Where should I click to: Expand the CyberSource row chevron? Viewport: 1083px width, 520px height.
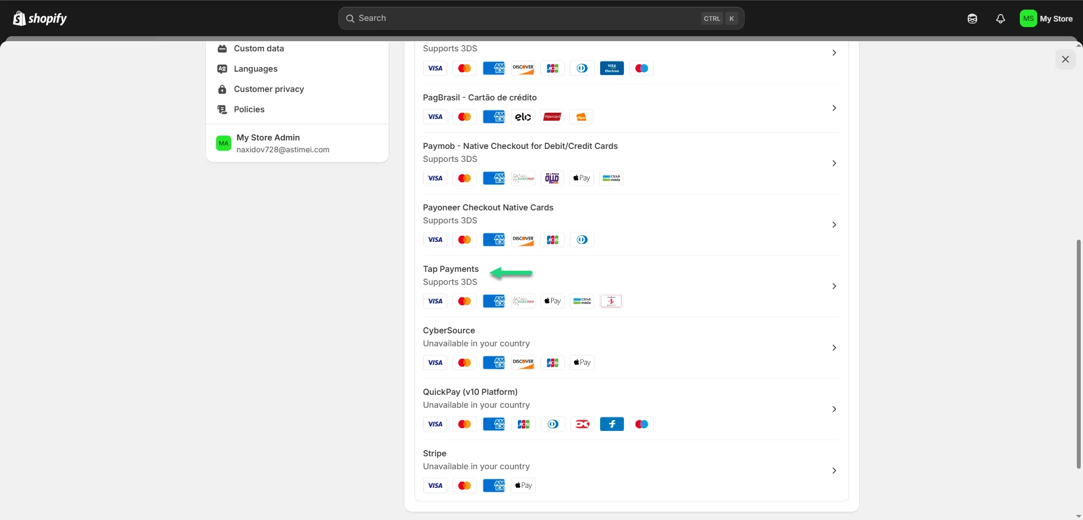point(834,348)
